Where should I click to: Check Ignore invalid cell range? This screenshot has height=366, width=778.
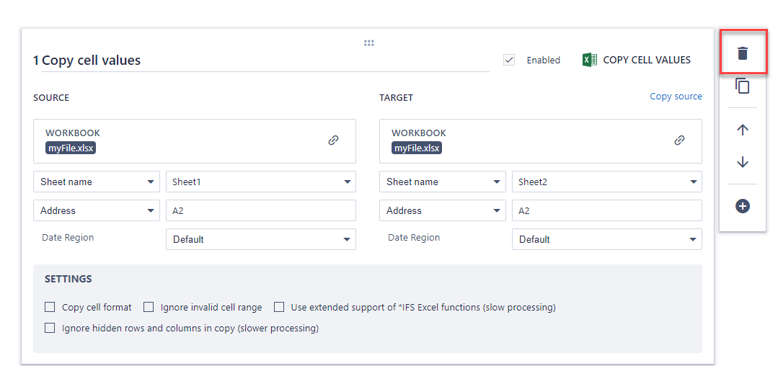149,307
